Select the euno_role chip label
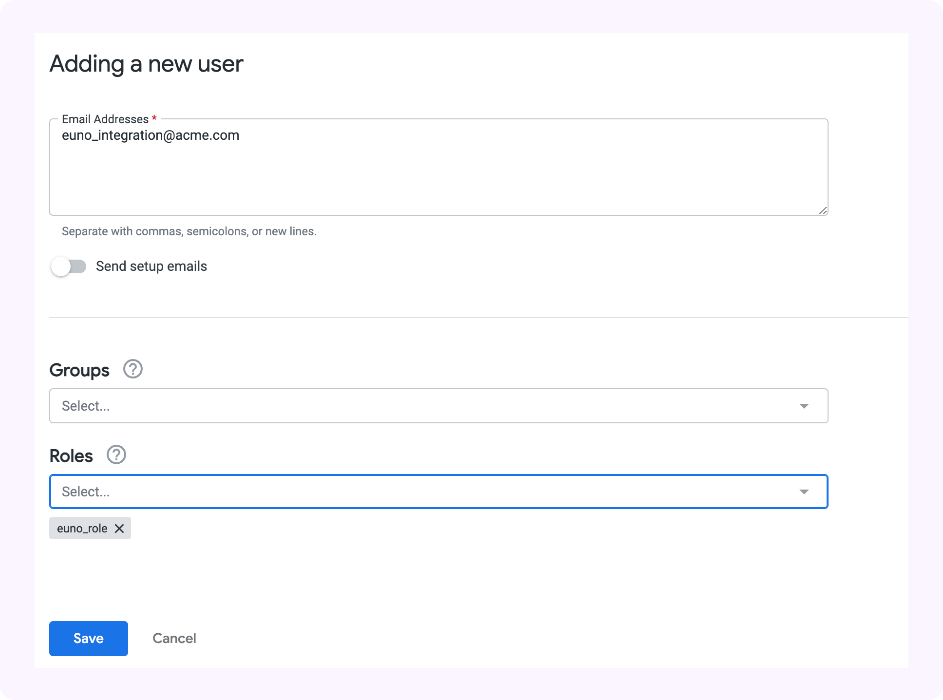Image resolution: width=943 pixels, height=700 pixels. [x=82, y=529]
